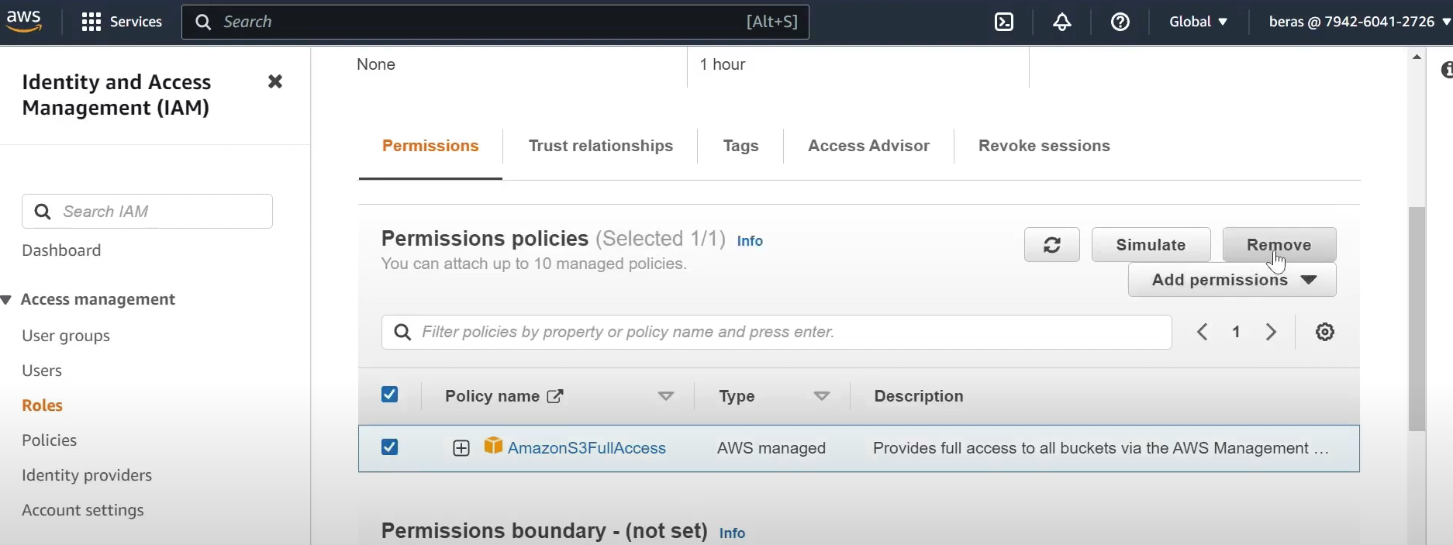
Task: Expand the AmazonS3FullAccess policy details
Action: click(x=461, y=448)
